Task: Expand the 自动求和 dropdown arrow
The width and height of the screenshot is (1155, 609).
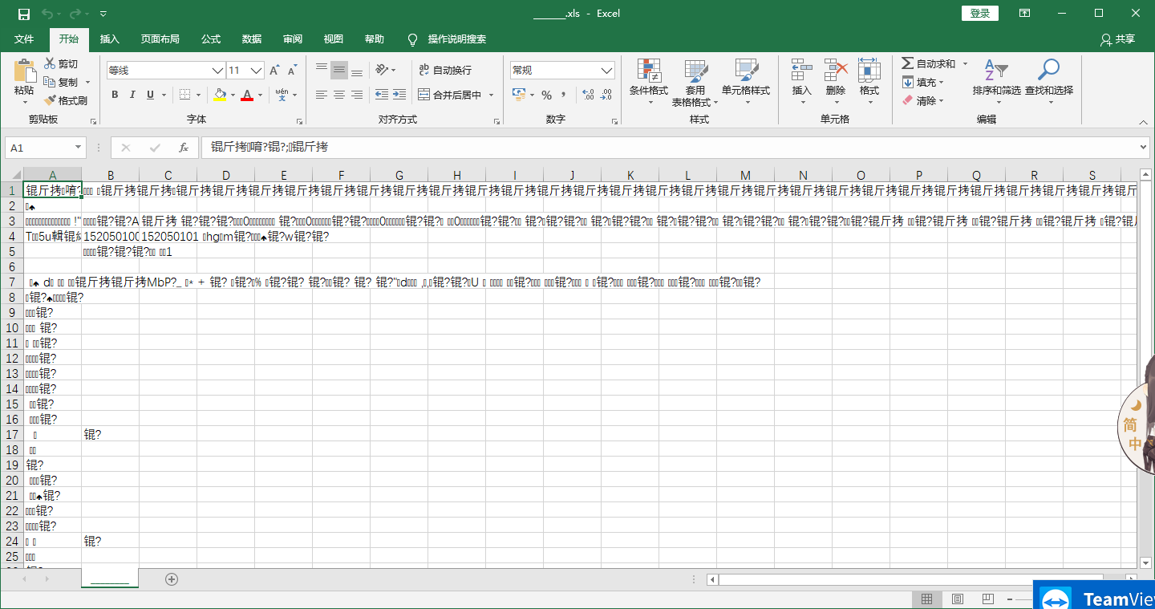Action: (x=965, y=63)
